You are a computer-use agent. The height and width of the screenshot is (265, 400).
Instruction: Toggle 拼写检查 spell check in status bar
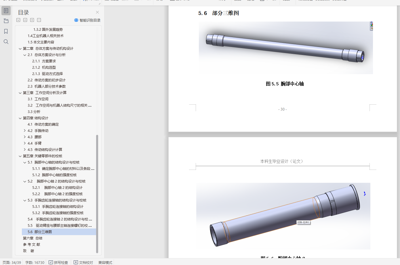pos(58,262)
